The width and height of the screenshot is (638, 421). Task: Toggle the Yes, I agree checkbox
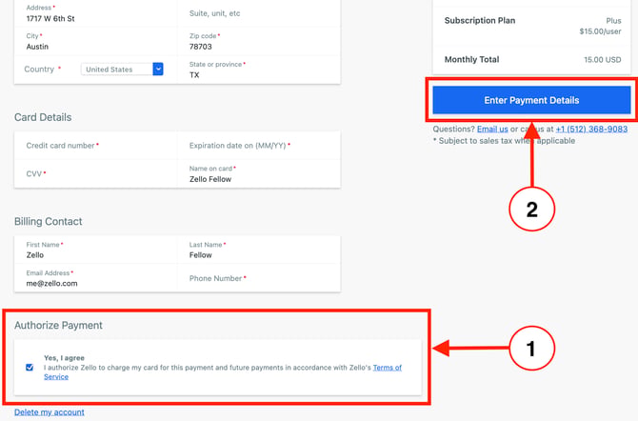pyautogui.click(x=30, y=368)
